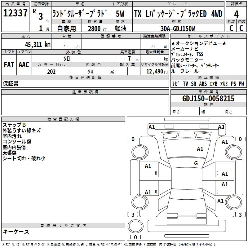Click the 登録番号 header

coord(111,36)
